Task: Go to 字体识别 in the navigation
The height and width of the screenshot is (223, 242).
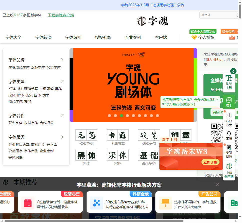Action: click(73, 37)
